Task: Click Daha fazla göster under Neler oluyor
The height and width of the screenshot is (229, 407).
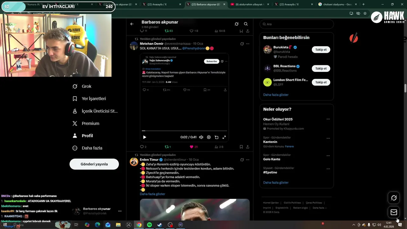Action: tap(276, 183)
